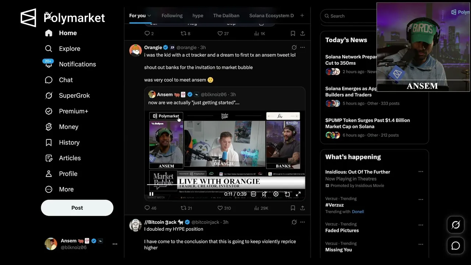Seek on the video progress bar
The height and width of the screenshot is (265, 471).
point(224,184)
